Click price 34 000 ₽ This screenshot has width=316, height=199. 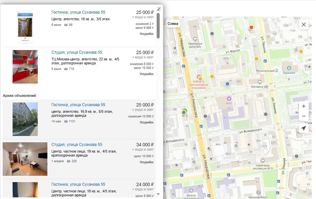[145, 145]
